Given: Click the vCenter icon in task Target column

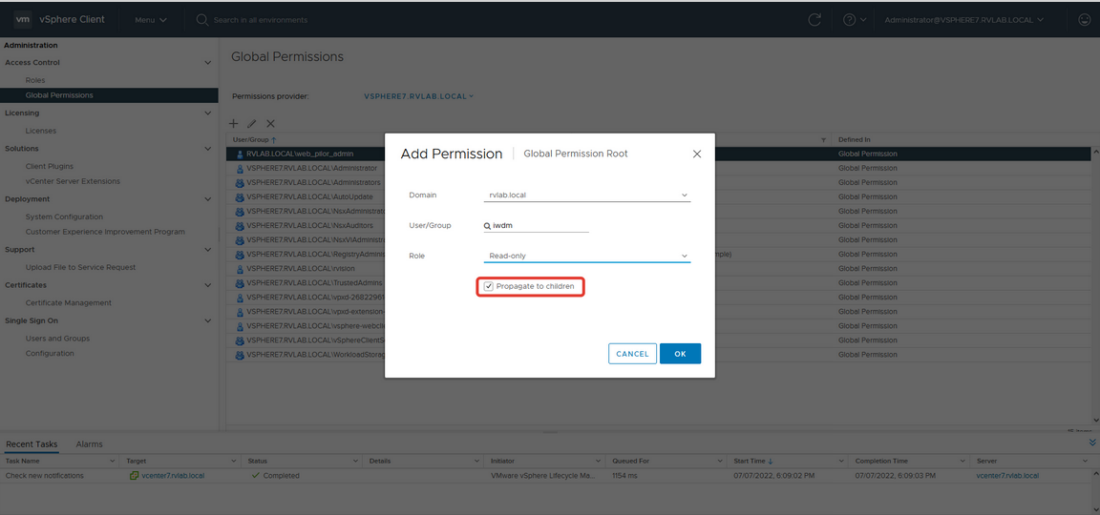Looking at the screenshot, I should (x=134, y=476).
